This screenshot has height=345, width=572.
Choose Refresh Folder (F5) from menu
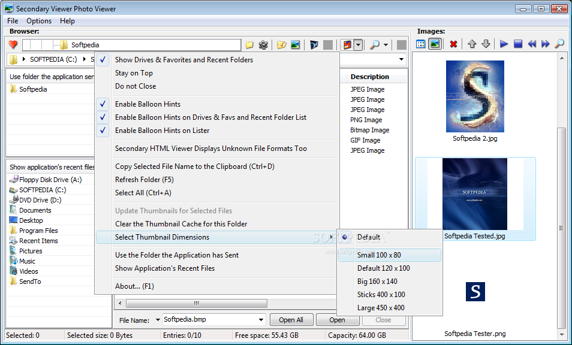(x=216, y=180)
